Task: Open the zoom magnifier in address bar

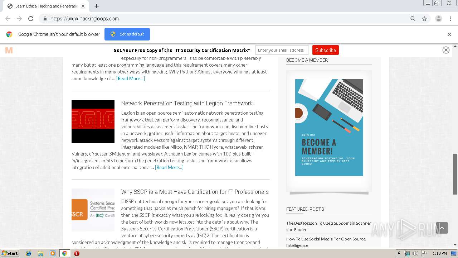Action: 413,19
